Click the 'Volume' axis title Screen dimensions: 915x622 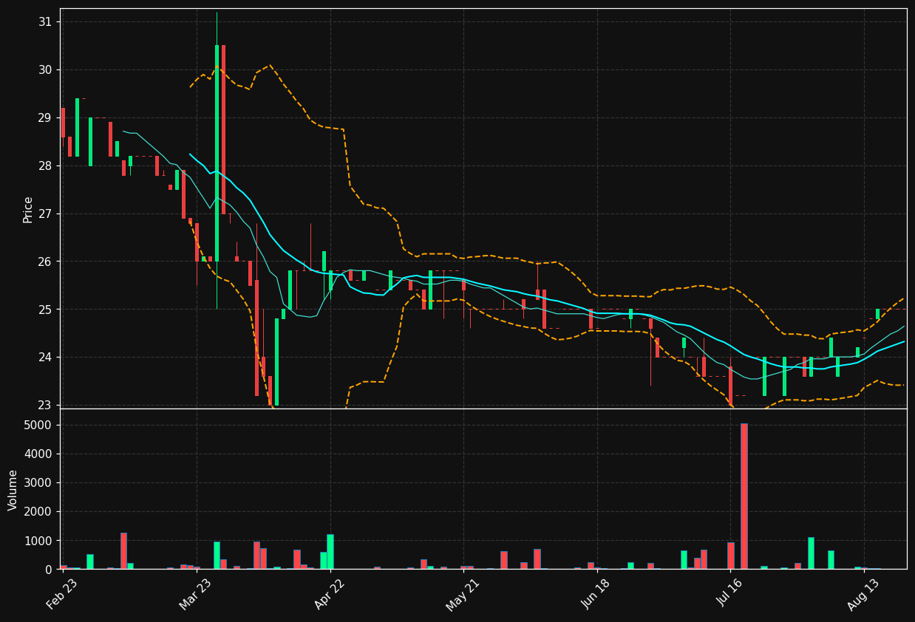tap(13, 490)
